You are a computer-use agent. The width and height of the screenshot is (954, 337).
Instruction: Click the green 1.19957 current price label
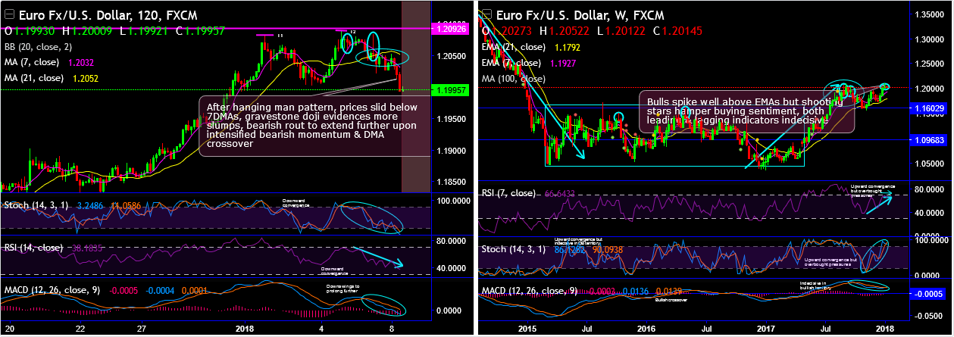click(452, 89)
